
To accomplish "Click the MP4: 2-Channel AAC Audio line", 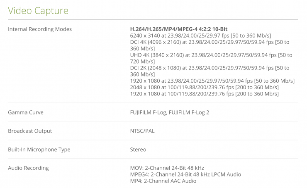I will [x=163, y=181].
